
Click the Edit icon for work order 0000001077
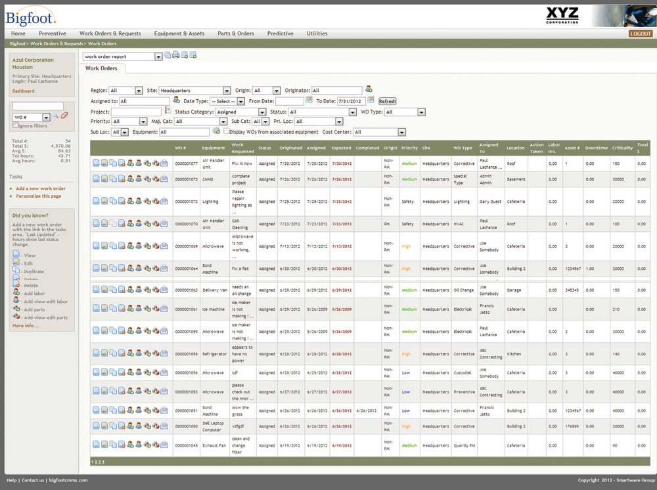104,162
